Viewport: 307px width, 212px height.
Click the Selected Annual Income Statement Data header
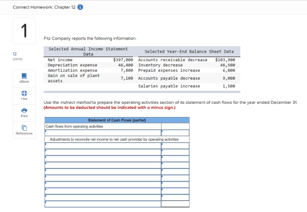click(x=88, y=52)
